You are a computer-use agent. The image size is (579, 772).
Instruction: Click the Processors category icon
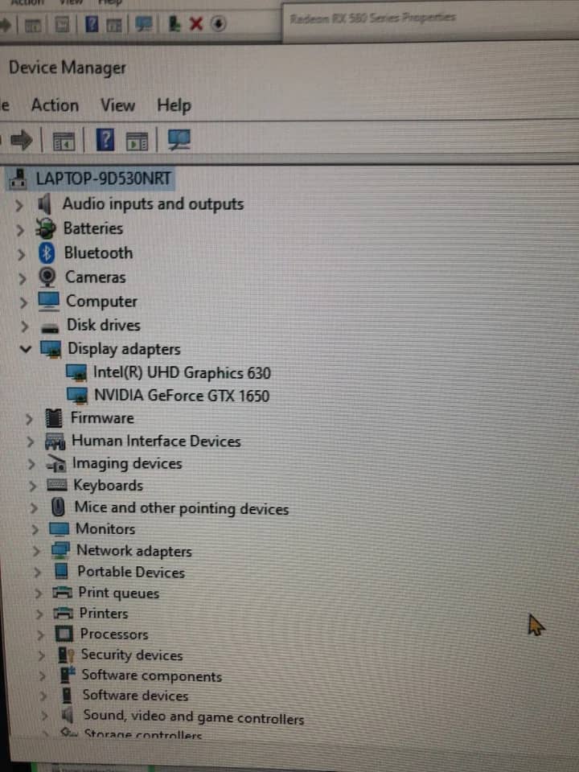64,634
